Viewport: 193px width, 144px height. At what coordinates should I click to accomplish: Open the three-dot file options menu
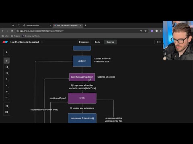click(x=42, y=42)
